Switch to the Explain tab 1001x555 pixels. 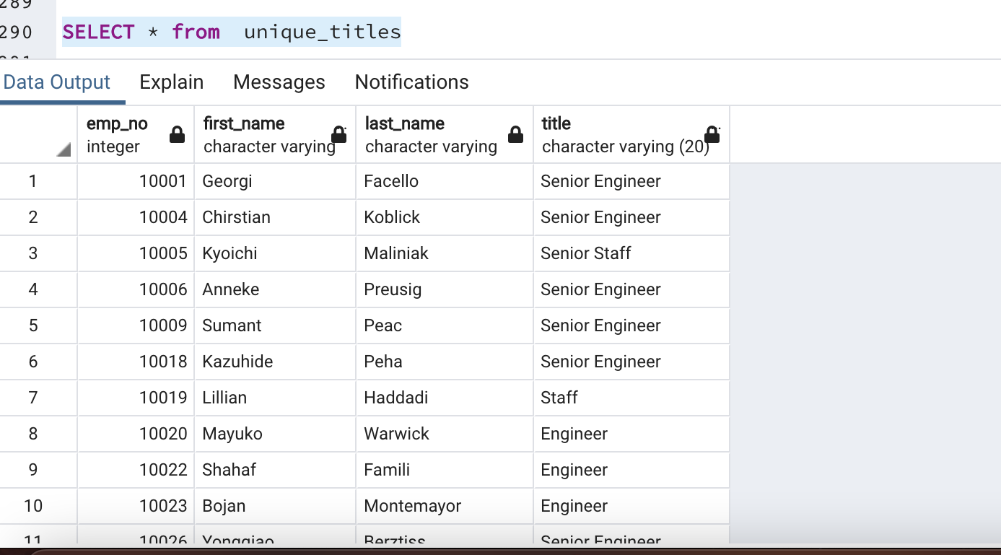(171, 82)
